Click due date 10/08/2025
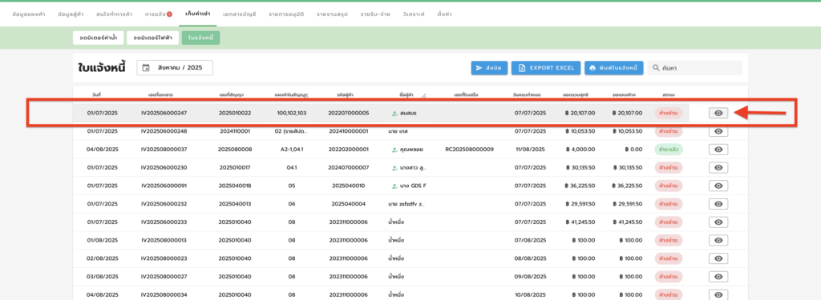821x300 pixels. click(531, 295)
